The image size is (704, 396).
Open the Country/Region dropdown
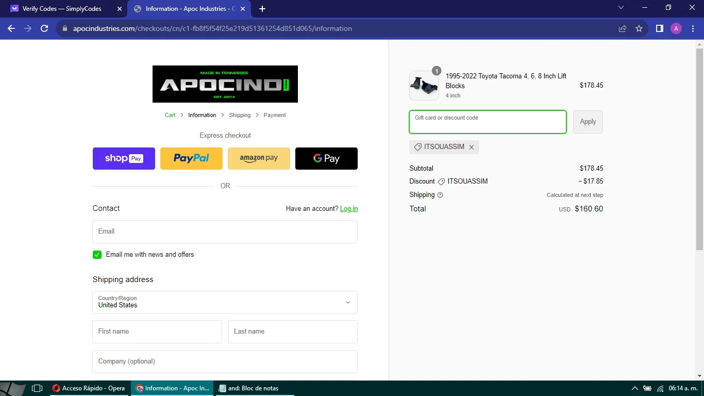coord(225,302)
